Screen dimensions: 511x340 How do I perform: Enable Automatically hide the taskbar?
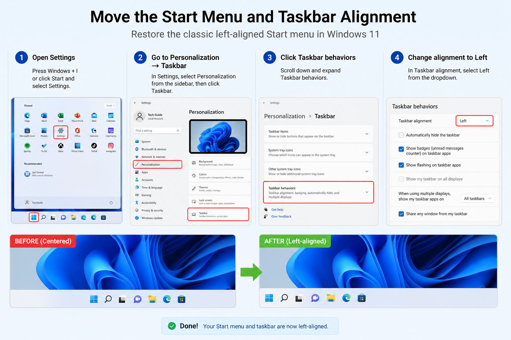[x=401, y=135]
